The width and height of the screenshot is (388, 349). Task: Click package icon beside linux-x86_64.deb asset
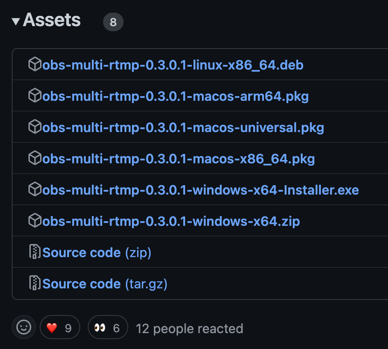tap(35, 64)
